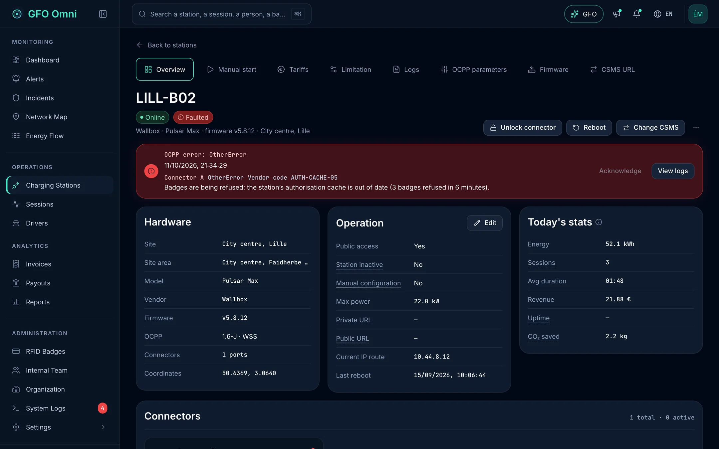719x449 pixels.
Task: Open Invoices under Analytics
Action: click(x=60, y=264)
